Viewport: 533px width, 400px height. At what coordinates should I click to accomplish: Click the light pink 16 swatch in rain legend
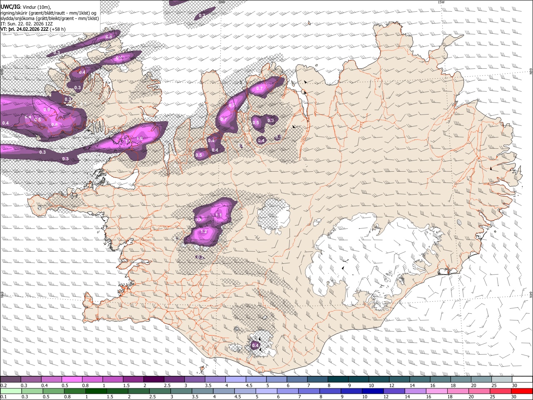(437, 391)
